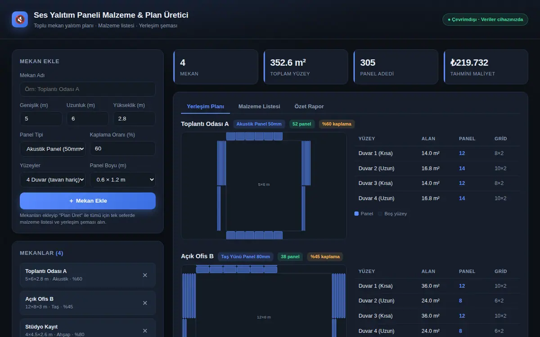540x337 pixels.
Task: Click Duvar 2 (Uzun) grid 6×2 in Açık Ofis B
Action: pos(499,301)
